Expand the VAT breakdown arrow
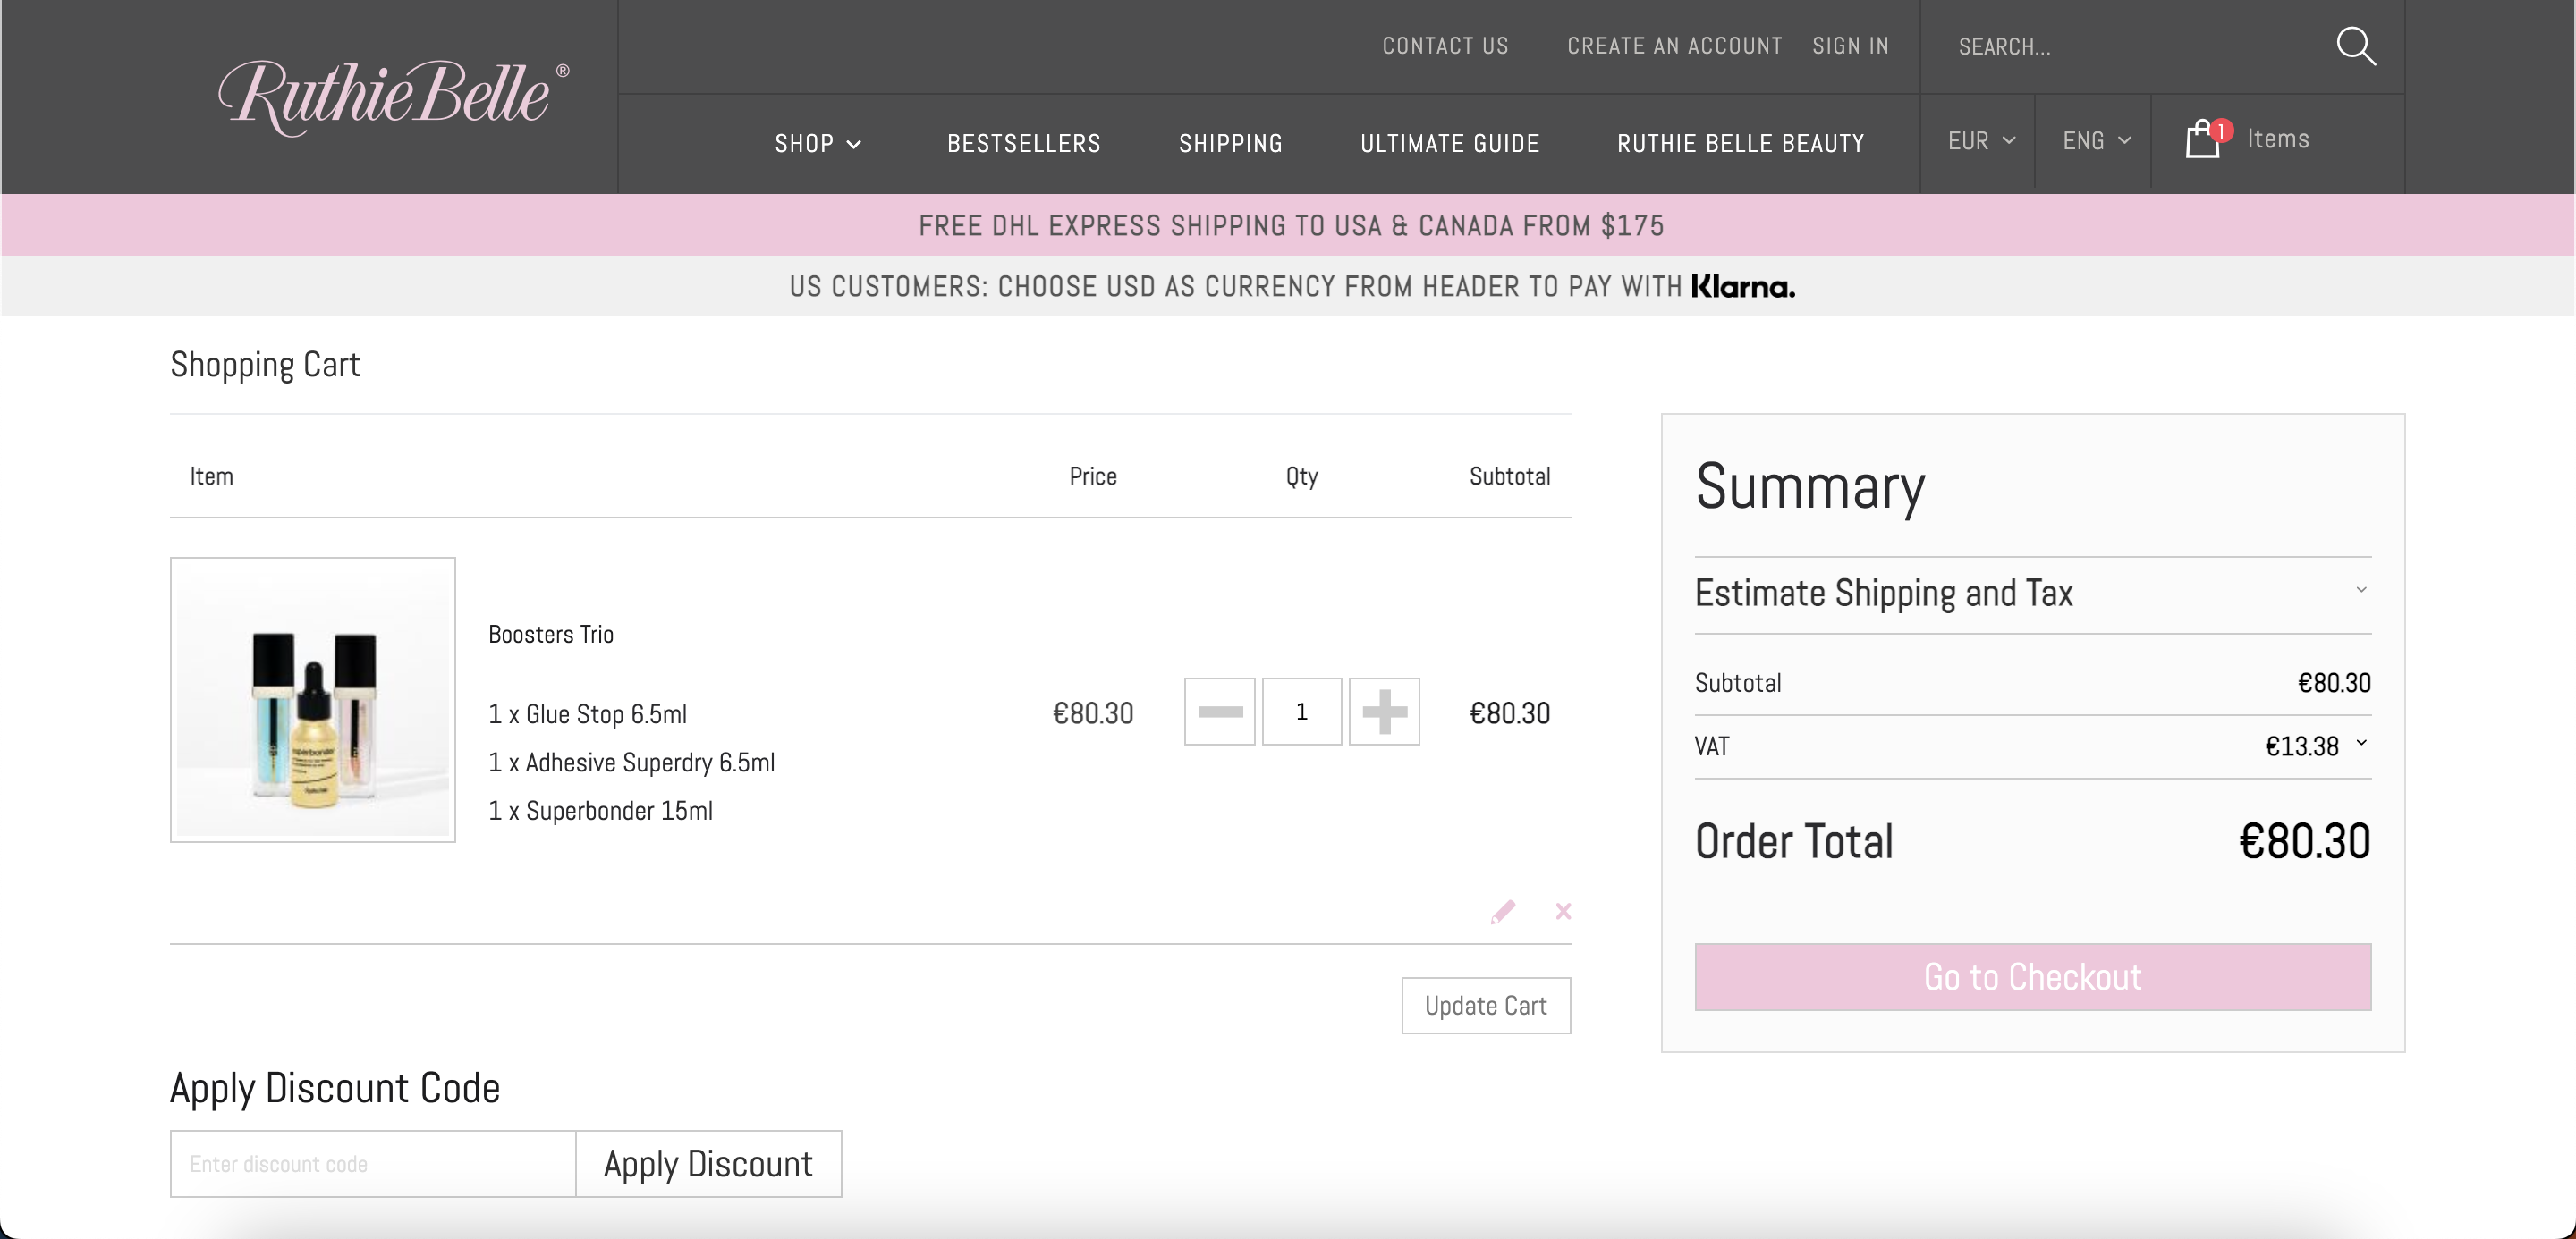The image size is (2576, 1239). tap(2361, 744)
